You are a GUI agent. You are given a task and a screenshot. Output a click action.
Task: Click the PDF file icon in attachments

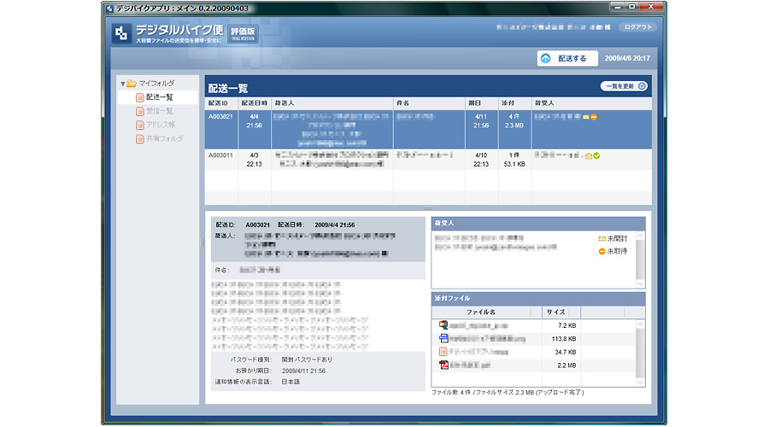point(443,365)
